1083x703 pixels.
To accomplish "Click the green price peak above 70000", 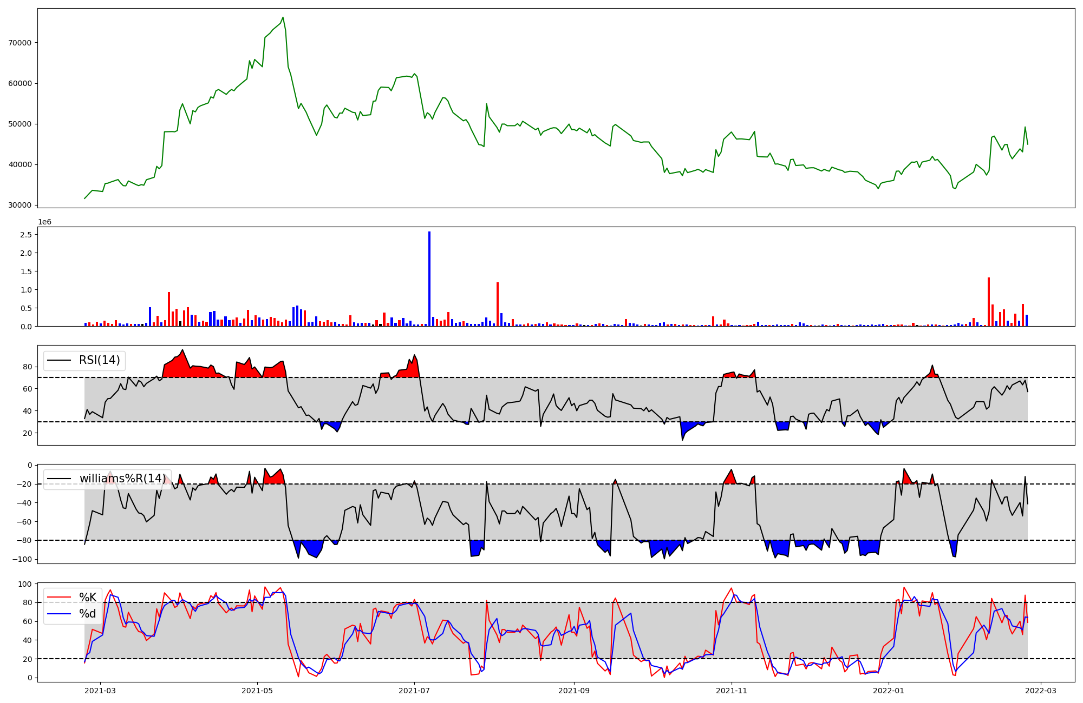I will tap(283, 18).
